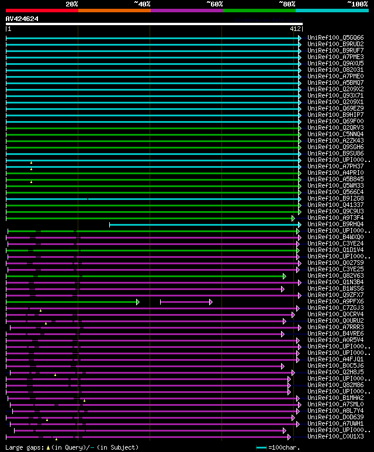Viewport: 374px width, 452px height.
Task: Select the UniRef100_A4PRI0 label
Action: [x=335, y=172]
